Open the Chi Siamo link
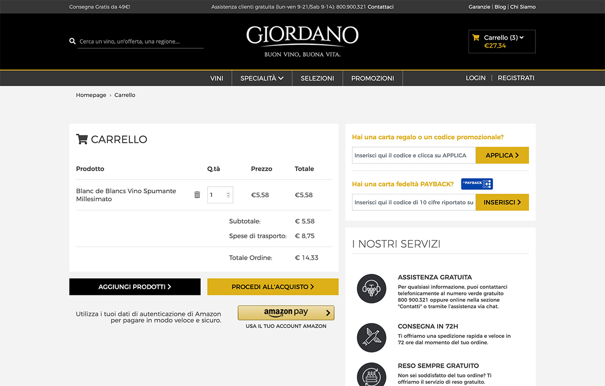 click(x=523, y=7)
